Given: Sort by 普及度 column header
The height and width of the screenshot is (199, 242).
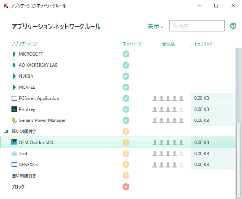Looking at the screenshot, I should tap(169, 44).
